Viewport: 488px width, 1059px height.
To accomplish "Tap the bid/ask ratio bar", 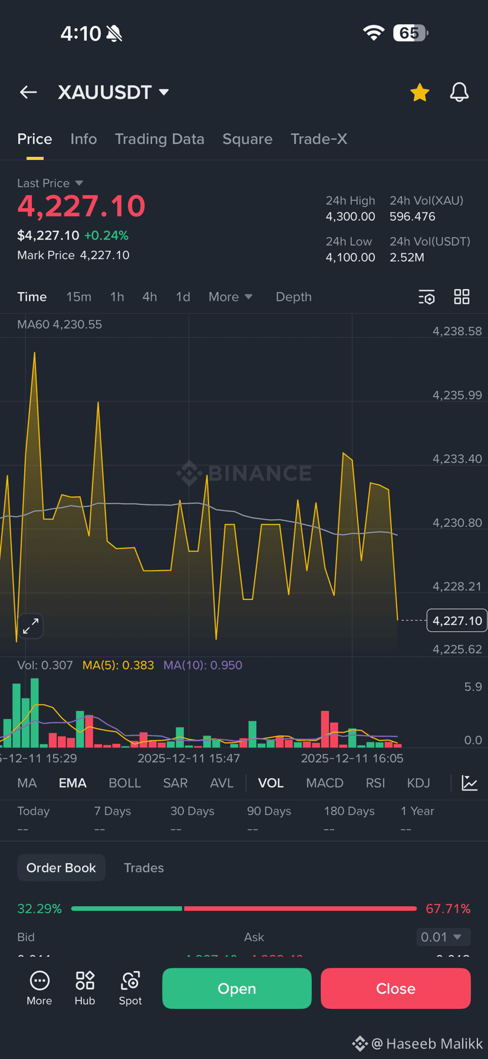I will click(x=244, y=909).
